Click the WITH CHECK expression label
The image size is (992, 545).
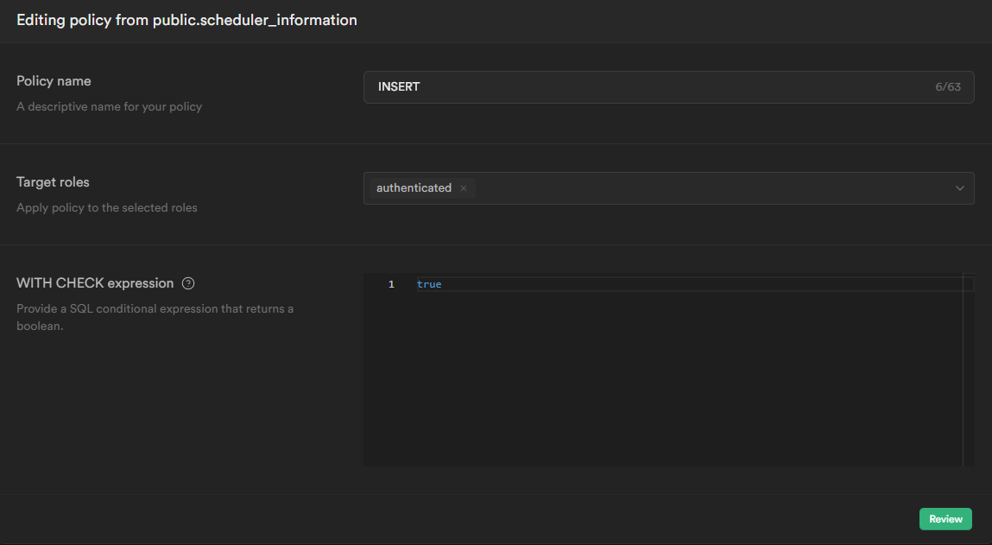tap(95, 283)
